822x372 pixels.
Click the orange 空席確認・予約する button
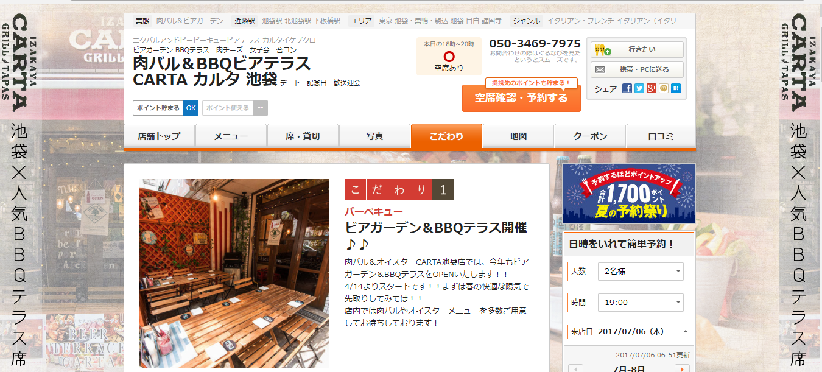pos(521,98)
